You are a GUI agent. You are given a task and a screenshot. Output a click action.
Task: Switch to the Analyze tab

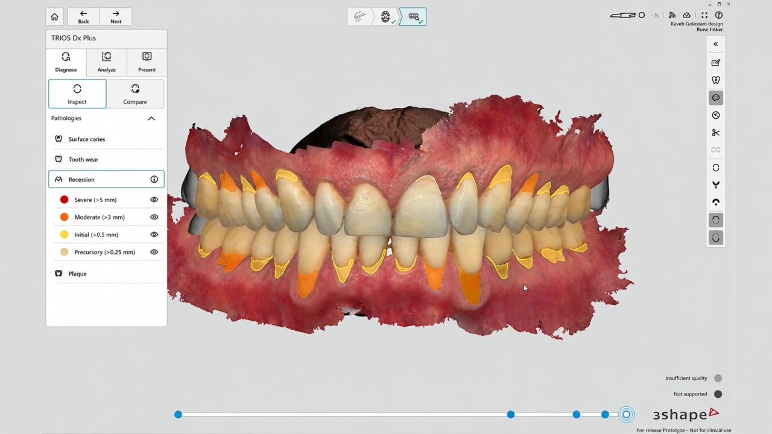pyautogui.click(x=106, y=62)
